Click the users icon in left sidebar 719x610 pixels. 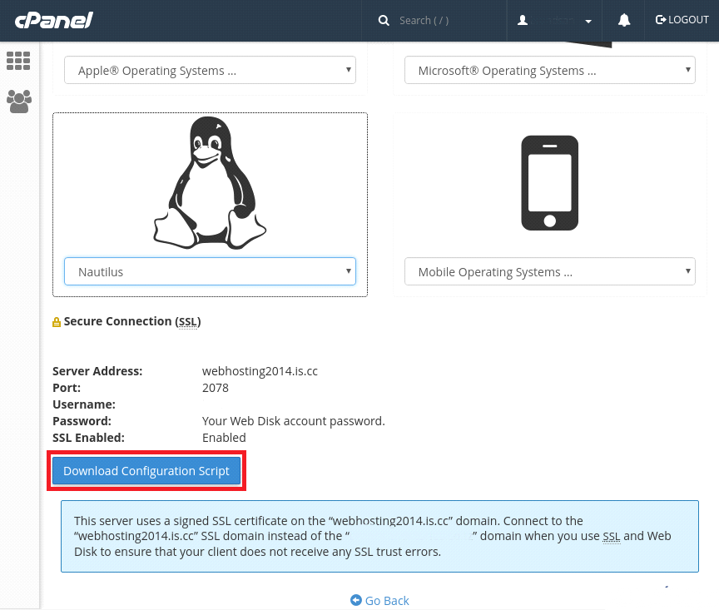tap(18, 102)
